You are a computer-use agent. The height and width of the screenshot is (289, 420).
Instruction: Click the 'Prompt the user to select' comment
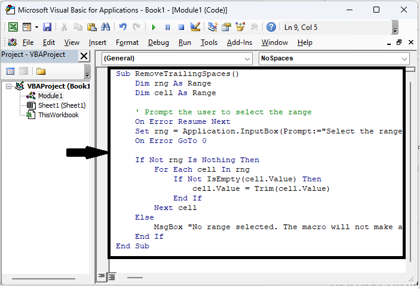[223, 112]
